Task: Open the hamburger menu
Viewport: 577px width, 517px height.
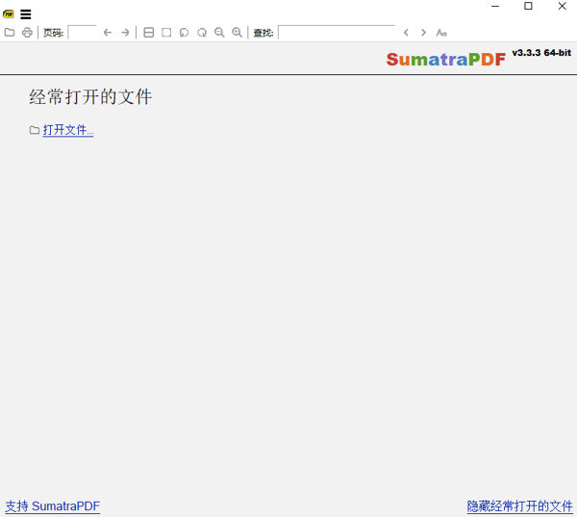Action: point(26,14)
